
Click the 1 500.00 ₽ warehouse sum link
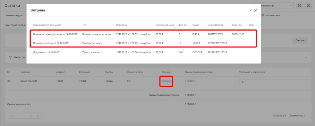tap(190, 81)
